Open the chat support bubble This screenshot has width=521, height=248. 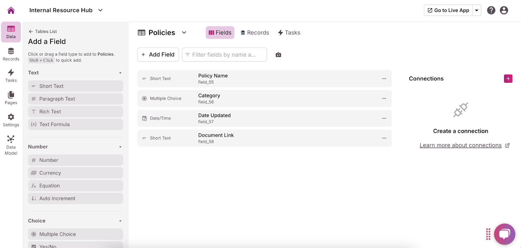tap(504, 234)
